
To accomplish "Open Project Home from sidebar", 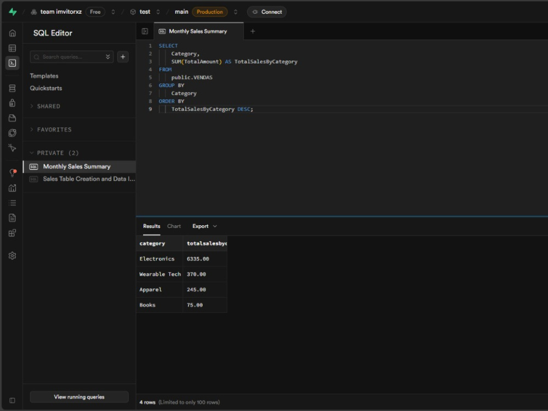I will [12, 33].
